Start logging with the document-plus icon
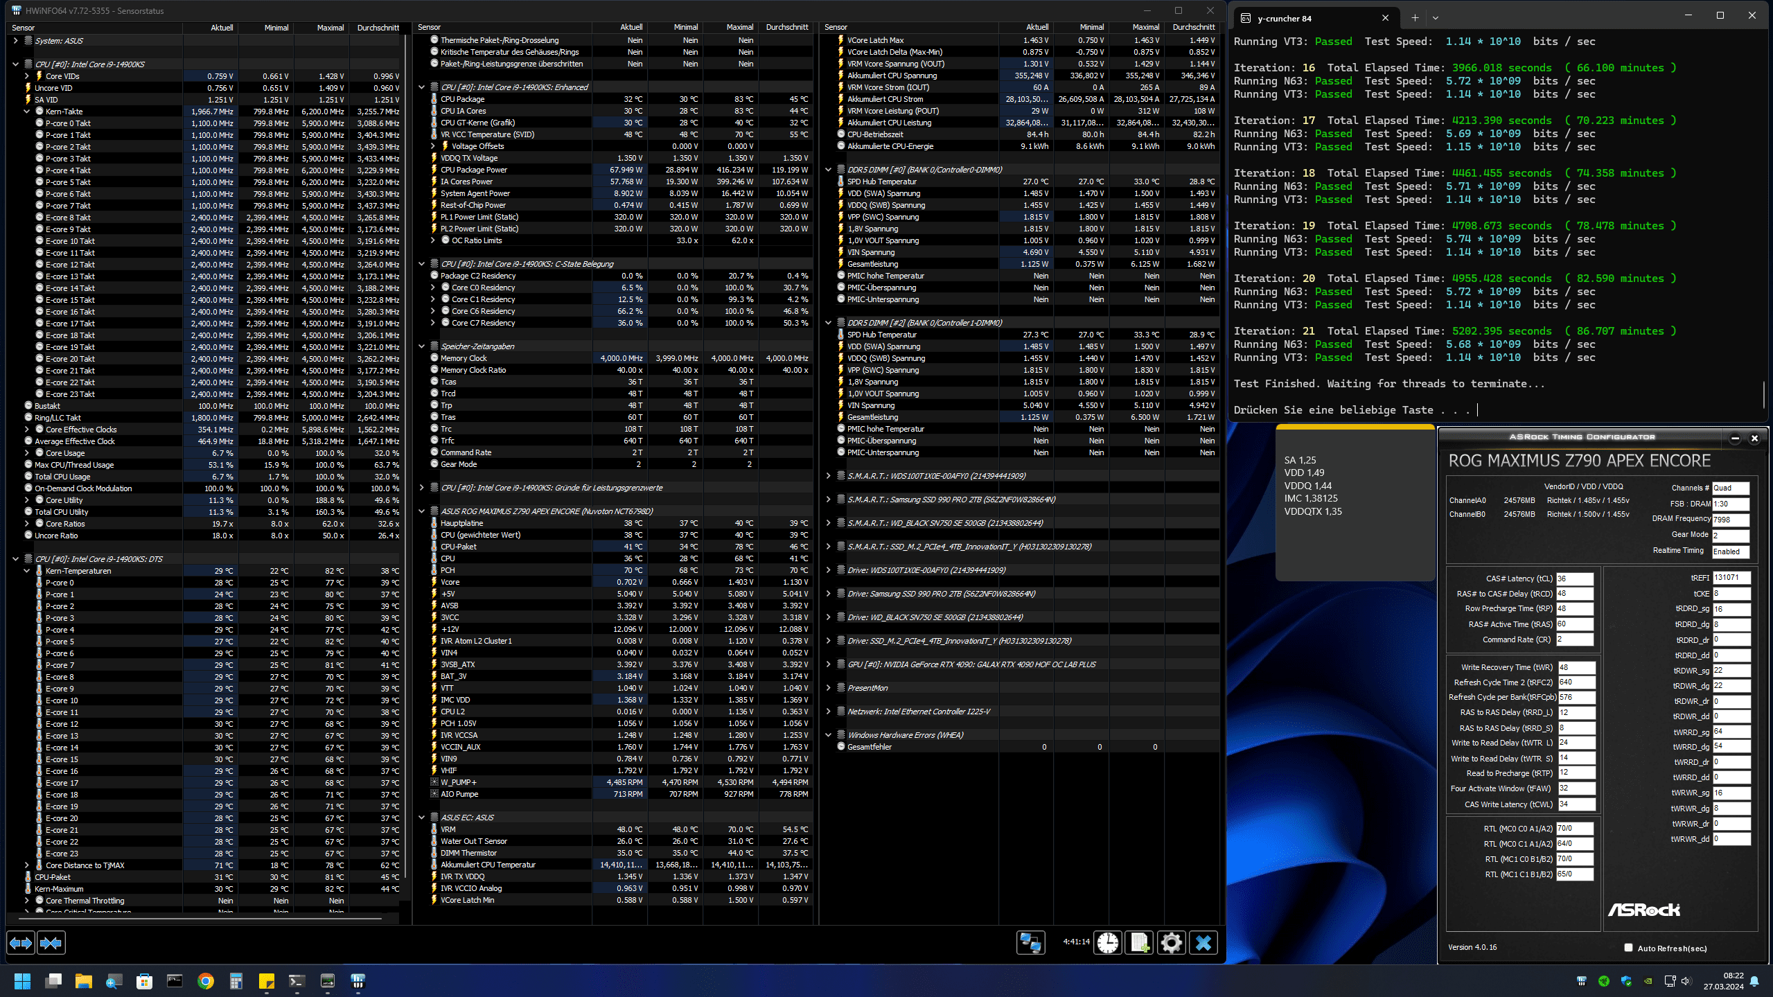This screenshot has width=1773, height=997. (1139, 943)
